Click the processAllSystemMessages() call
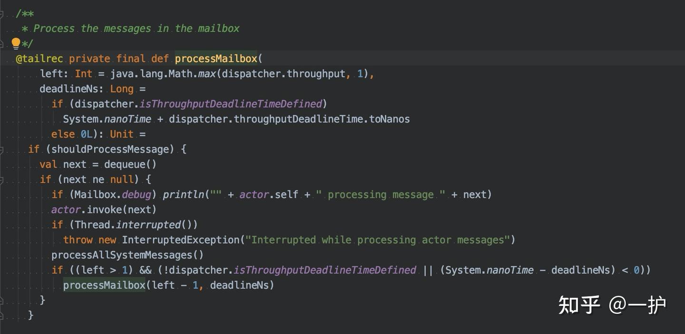Screen dimensions: 685x334 click(127, 255)
